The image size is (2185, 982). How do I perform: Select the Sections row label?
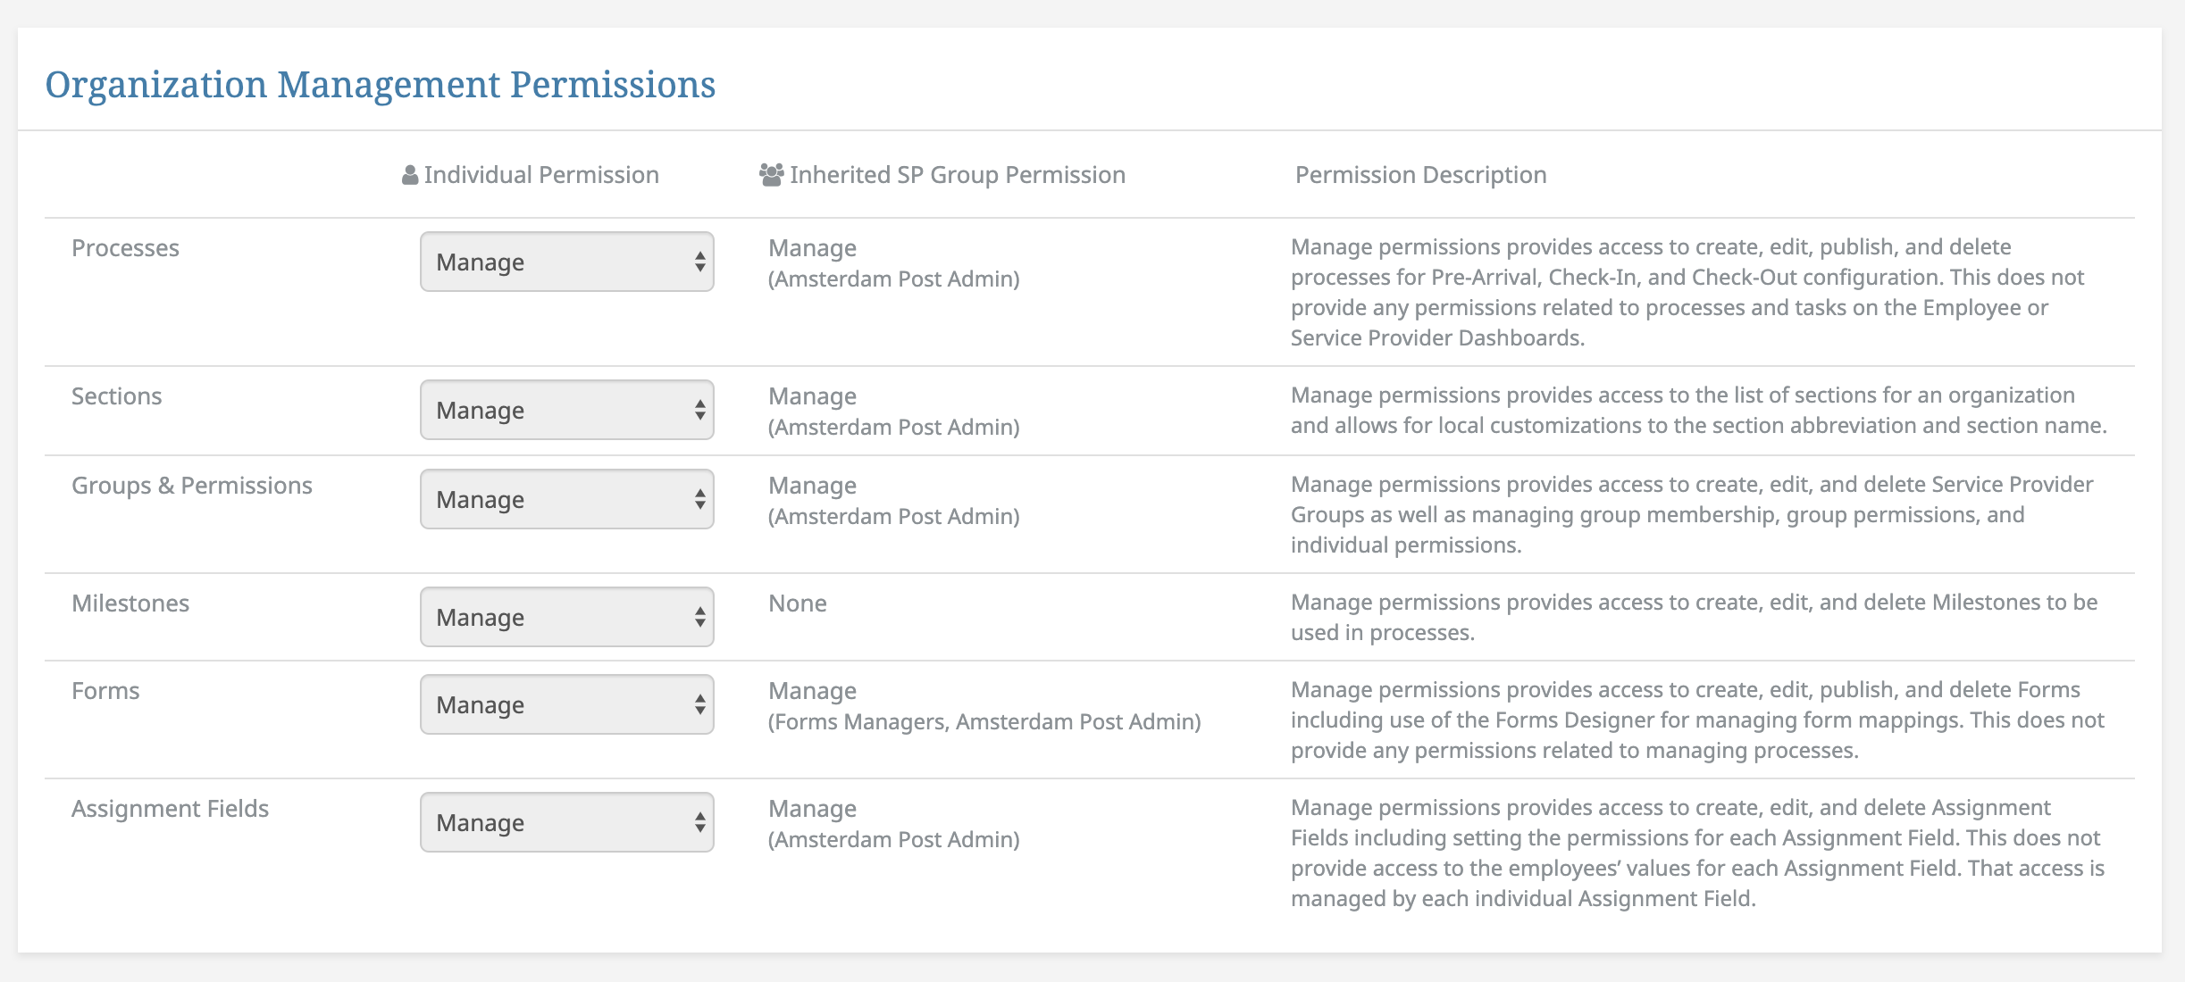[117, 396]
